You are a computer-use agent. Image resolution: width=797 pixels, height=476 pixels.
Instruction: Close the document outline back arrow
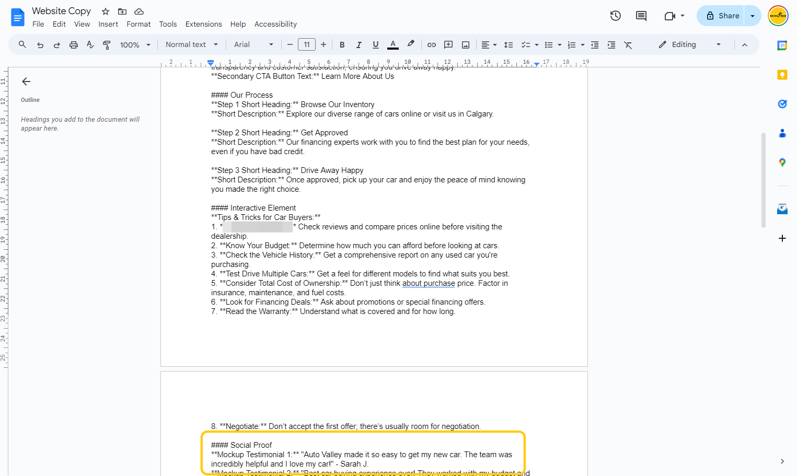click(x=26, y=82)
